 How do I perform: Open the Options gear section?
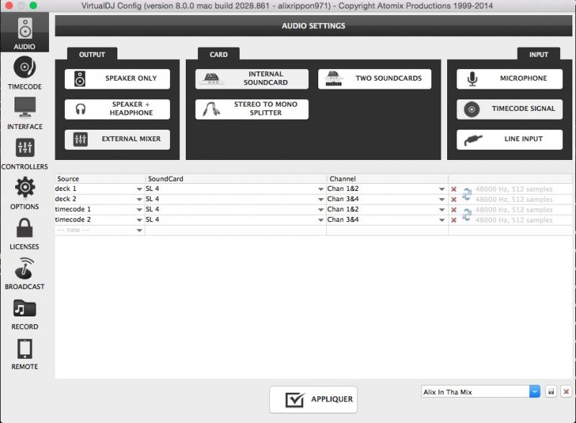coord(24,193)
